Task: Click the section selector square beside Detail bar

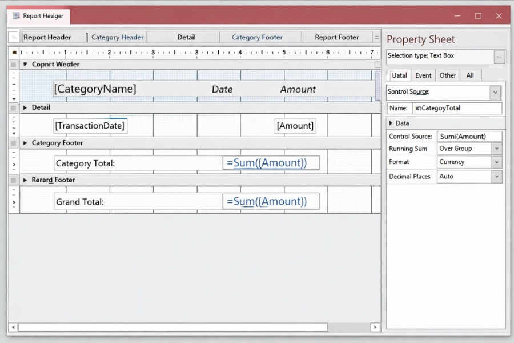Action: [14, 107]
